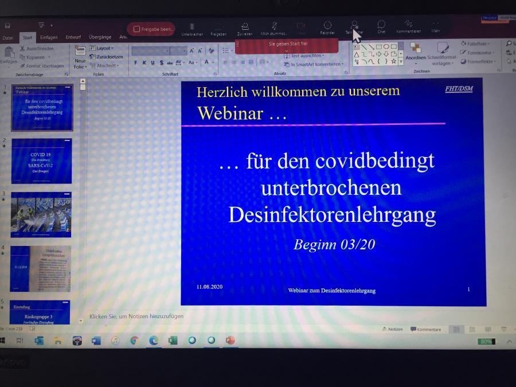The height and width of the screenshot is (387, 516).
Task: Switch to the Einfügen tab
Action: [49, 37]
